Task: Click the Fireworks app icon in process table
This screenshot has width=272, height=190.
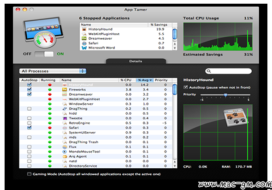Action: 65,90
